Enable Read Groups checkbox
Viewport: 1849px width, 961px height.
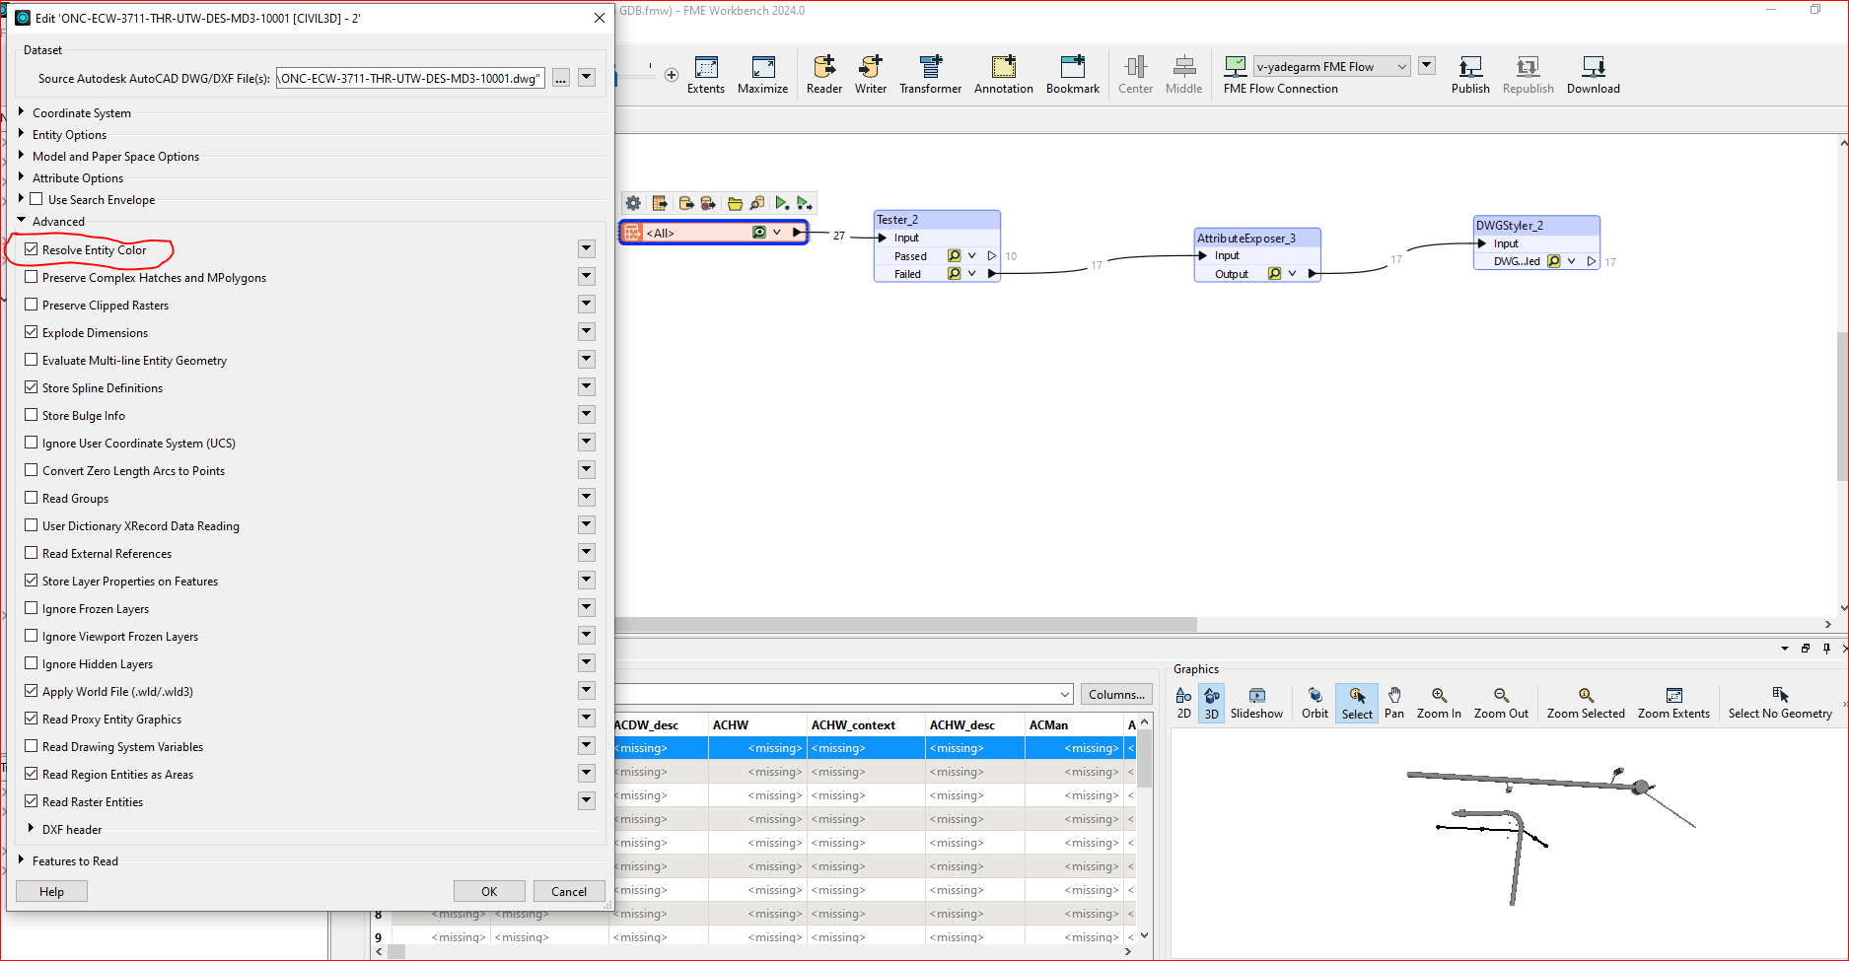click(x=32, y=498)
